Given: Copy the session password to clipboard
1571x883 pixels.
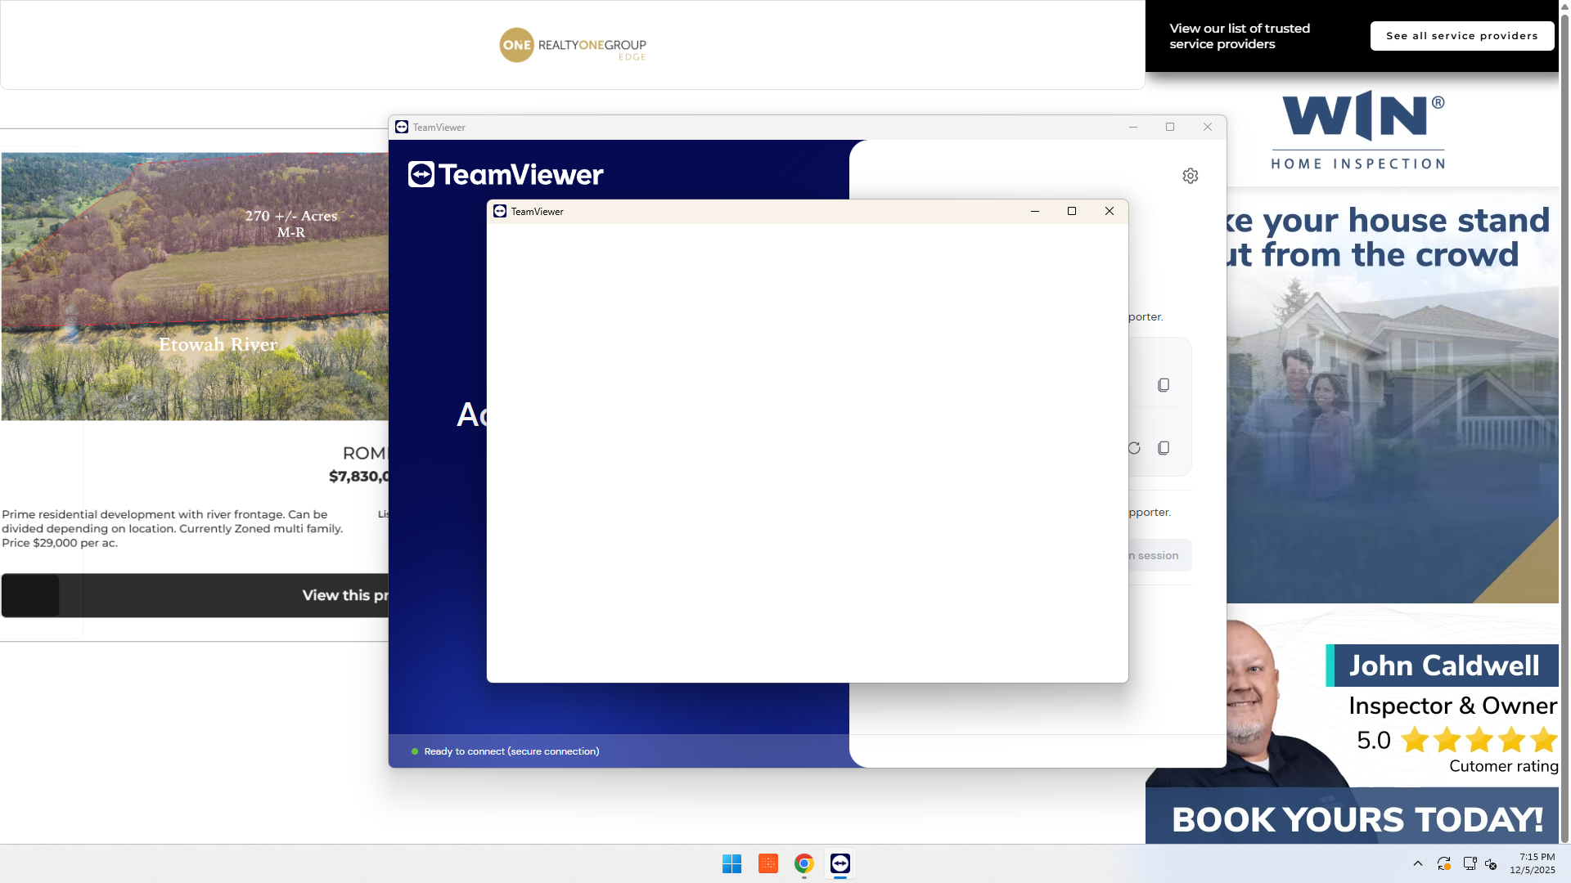Looking at the screenshot, I should pyautogui.click(x=1163, y=448).
